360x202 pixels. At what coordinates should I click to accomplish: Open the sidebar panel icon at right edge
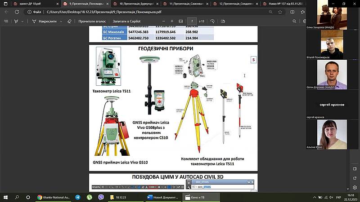pyautogui.click(x=355, y=169)
